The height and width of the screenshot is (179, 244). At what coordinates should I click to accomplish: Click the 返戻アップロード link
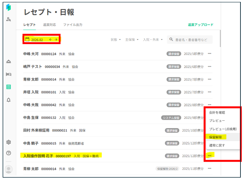(201, 25)
